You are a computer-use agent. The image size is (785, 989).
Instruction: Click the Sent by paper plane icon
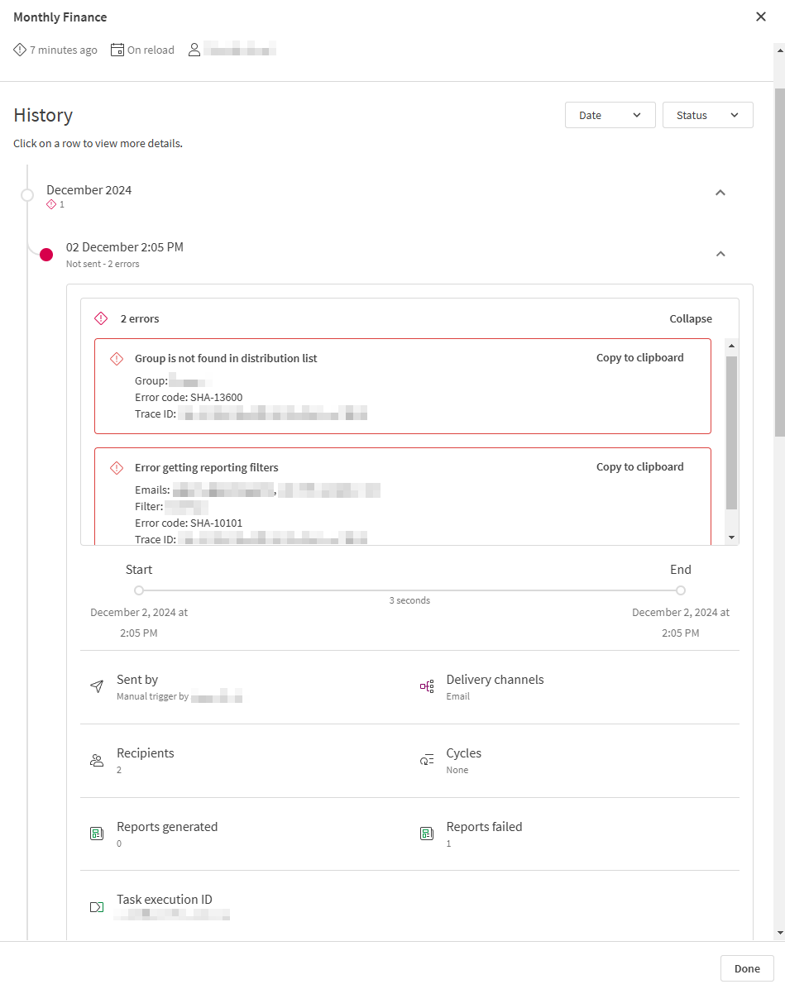97,686
